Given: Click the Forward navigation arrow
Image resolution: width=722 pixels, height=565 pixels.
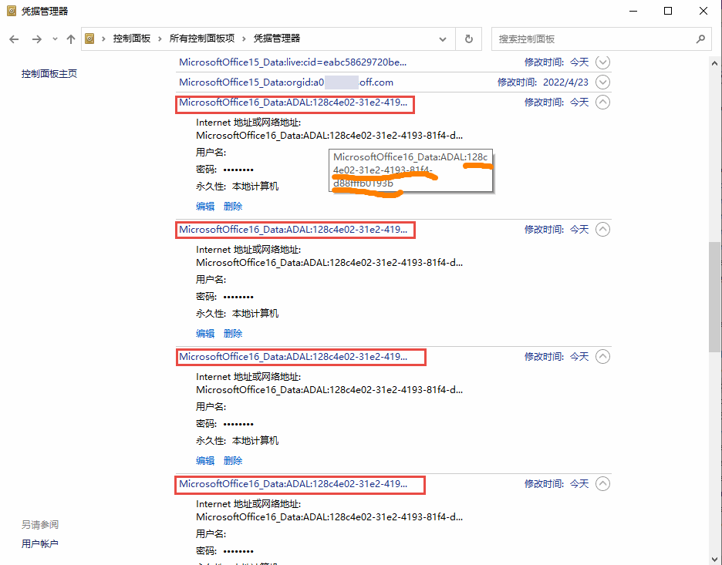Looking at the screenshot, I should point(35,39).
